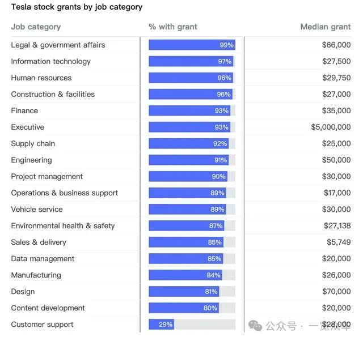This screenshot has width=363, height=341.
Task: Click the $66,000 Legal median grant value
Action: coord(336,45)
